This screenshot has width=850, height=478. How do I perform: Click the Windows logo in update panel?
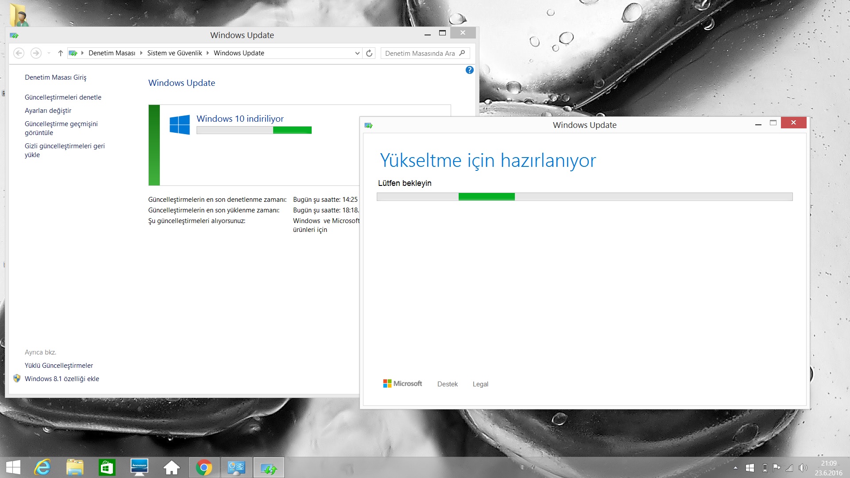(180, 125)
